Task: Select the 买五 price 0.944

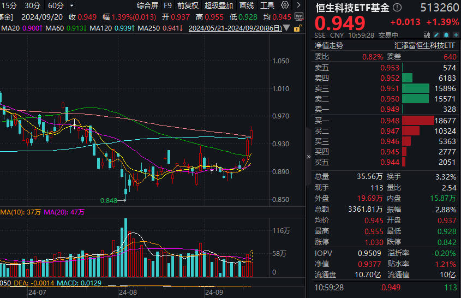Action: (390, 162)
